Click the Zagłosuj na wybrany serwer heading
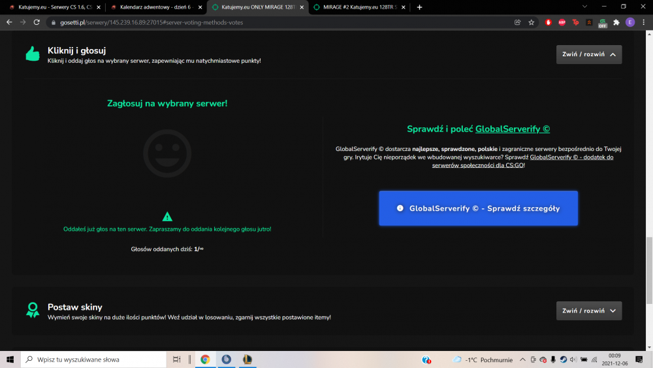 click(167, 103)
